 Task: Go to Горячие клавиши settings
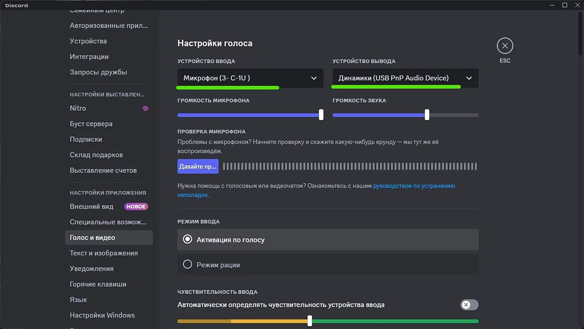point(98,284)
